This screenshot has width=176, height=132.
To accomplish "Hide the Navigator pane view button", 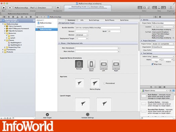I will 155,8.
